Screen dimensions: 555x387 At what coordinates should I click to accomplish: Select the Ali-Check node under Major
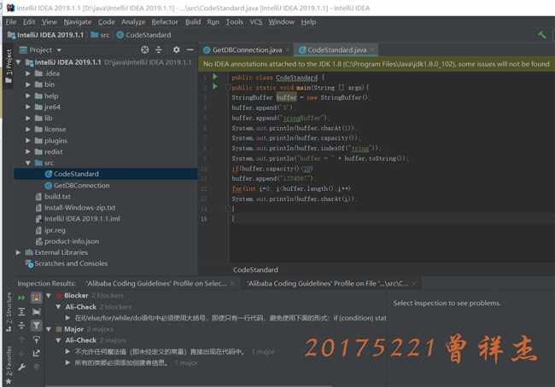click(81, 340)
